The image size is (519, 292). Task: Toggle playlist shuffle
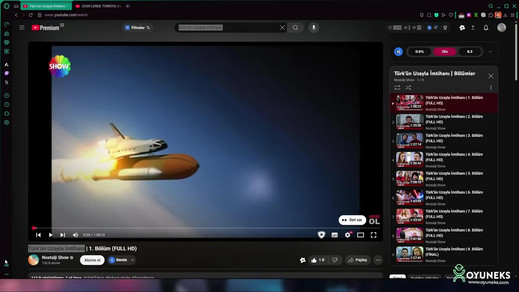[408, 88]
